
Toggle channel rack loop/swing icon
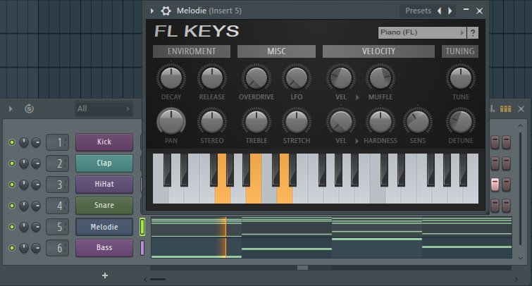tap(29, 108)
